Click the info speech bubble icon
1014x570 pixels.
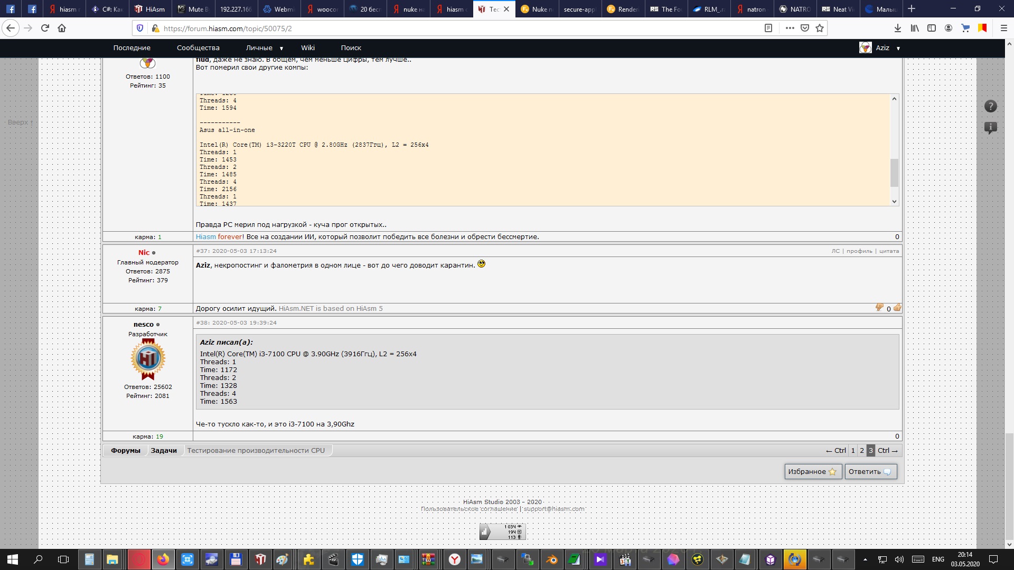coord(990,128)
